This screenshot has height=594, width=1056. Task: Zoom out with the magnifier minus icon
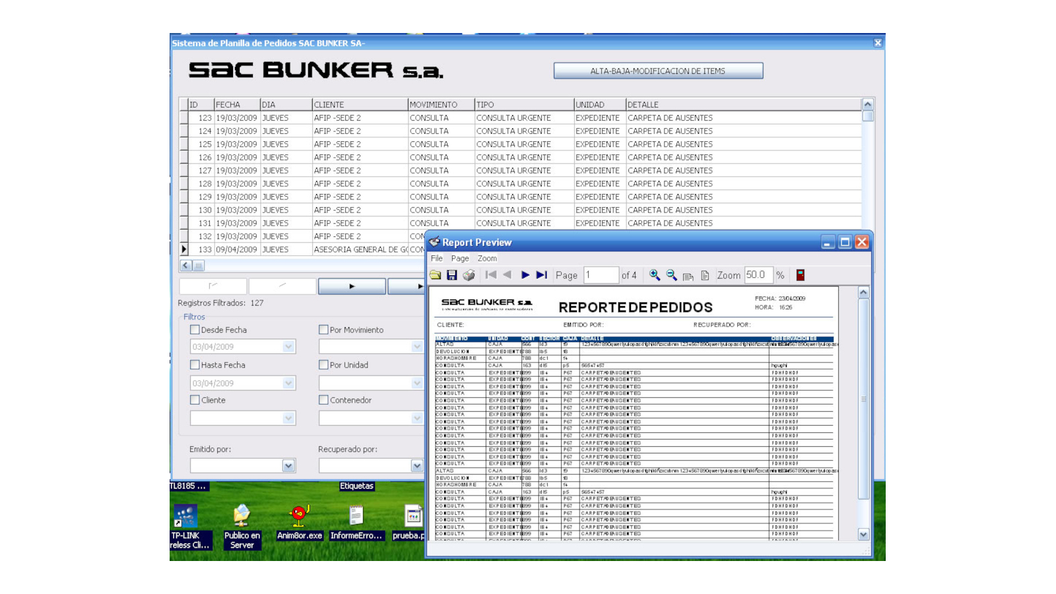click(671, 275)
